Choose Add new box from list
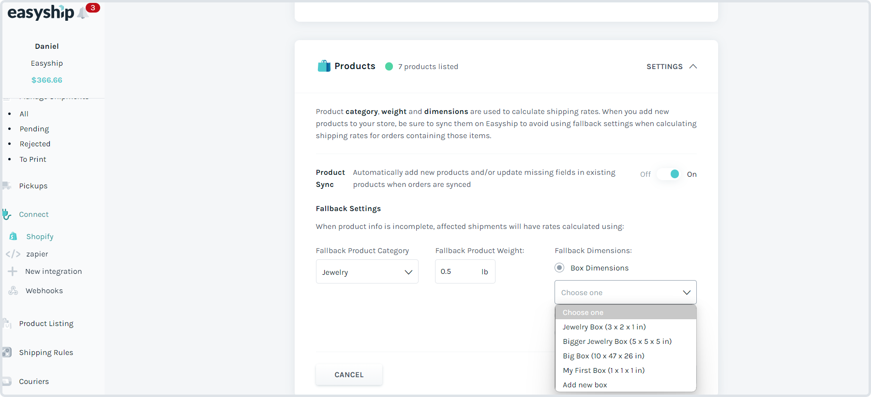The height and width of the screenshot is (397, 871). click(585, 385)
